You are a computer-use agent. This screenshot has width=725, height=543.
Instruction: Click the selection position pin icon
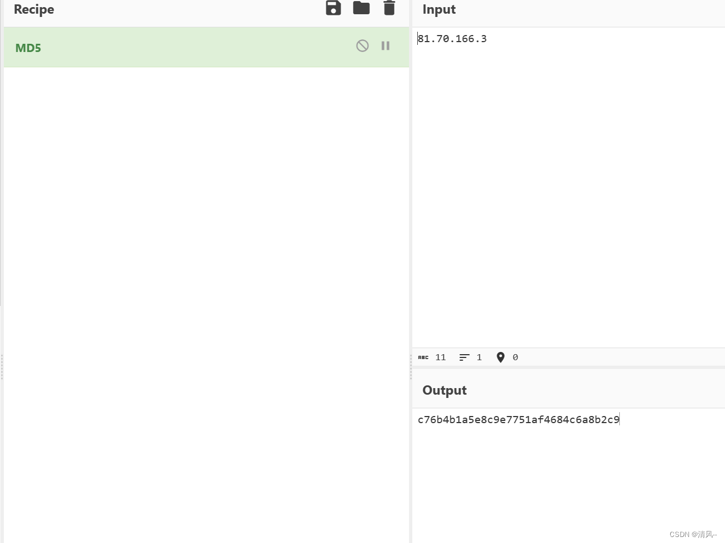pyautogui.click(x=500, y=357)
